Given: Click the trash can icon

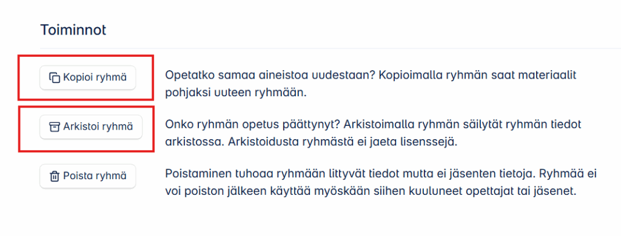Looking at the screenshot, I should tap(54, 176).
